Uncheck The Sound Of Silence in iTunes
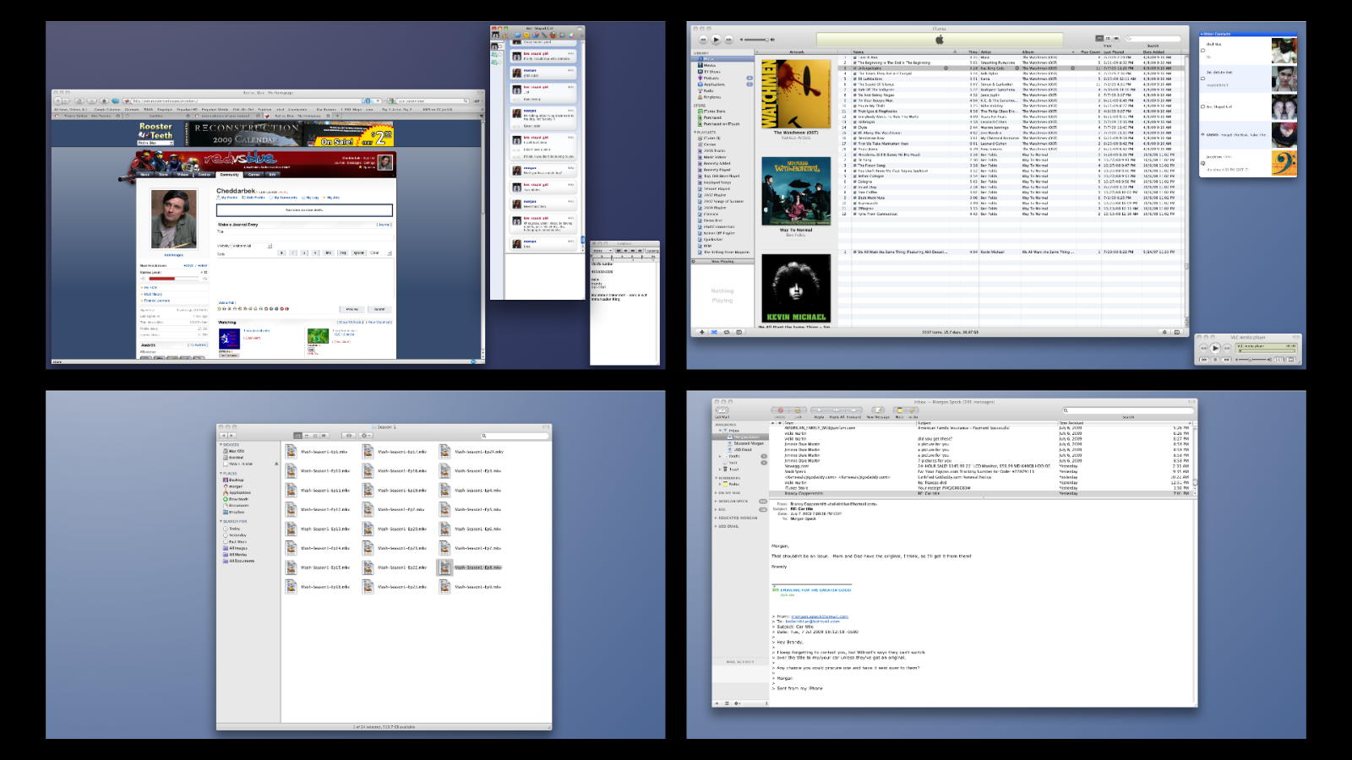 pyautogui.click(x=855, y=84)
